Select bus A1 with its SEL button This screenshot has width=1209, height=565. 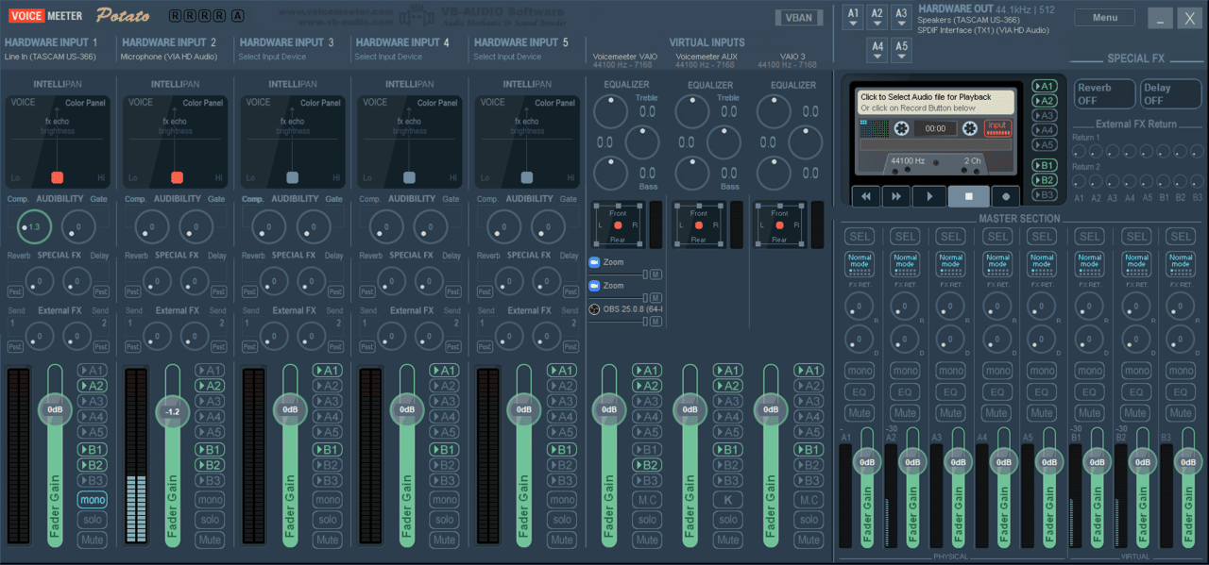click(x=860, y=237)
